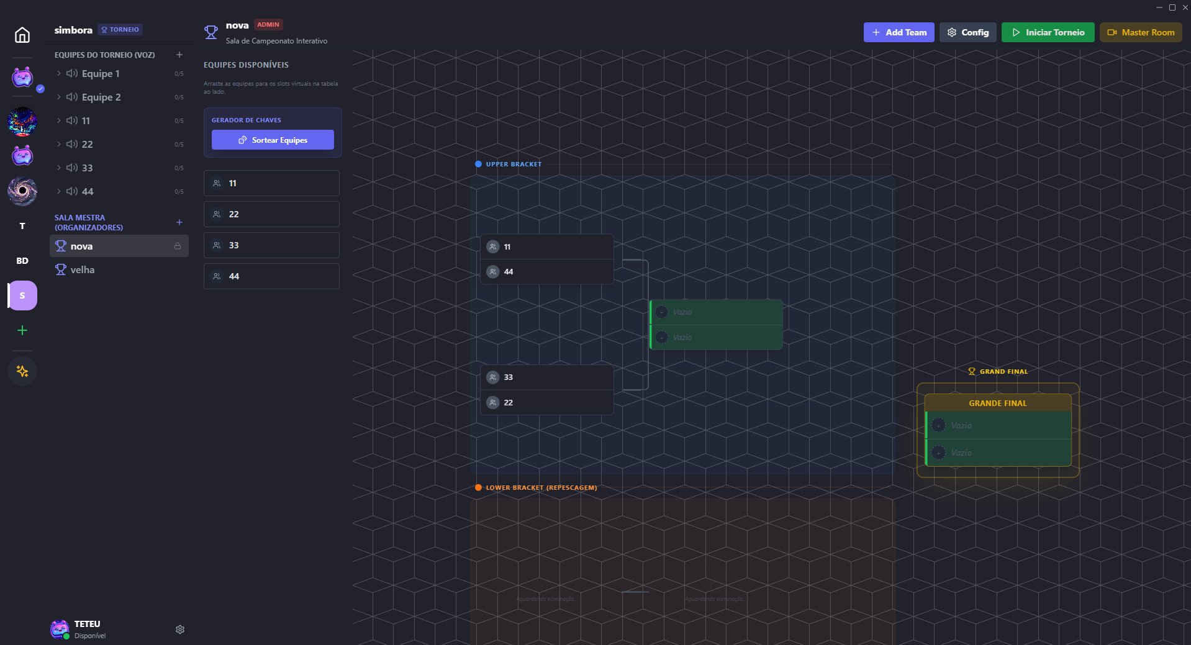Screen dimensions: 1191x645
Task: Add a room to Sala Mestra category
Action: [179, 222]
